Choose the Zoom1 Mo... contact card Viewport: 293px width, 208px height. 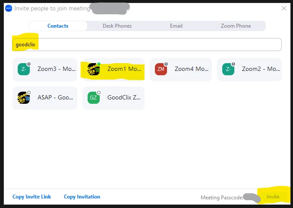(x=113, y=70)
